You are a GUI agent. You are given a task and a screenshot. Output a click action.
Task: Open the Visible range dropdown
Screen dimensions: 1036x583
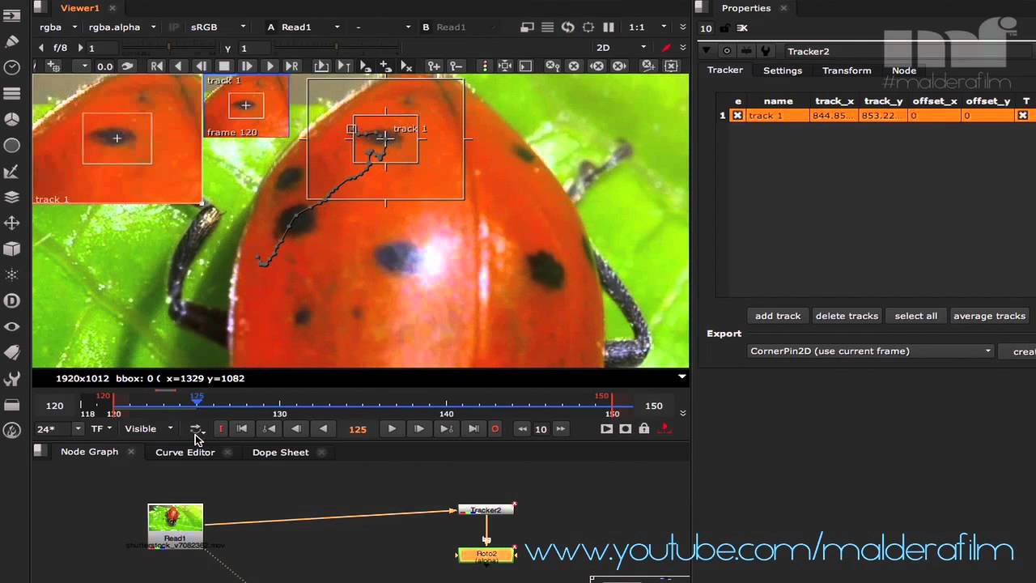pyautogui.click(x=149, y=429)
